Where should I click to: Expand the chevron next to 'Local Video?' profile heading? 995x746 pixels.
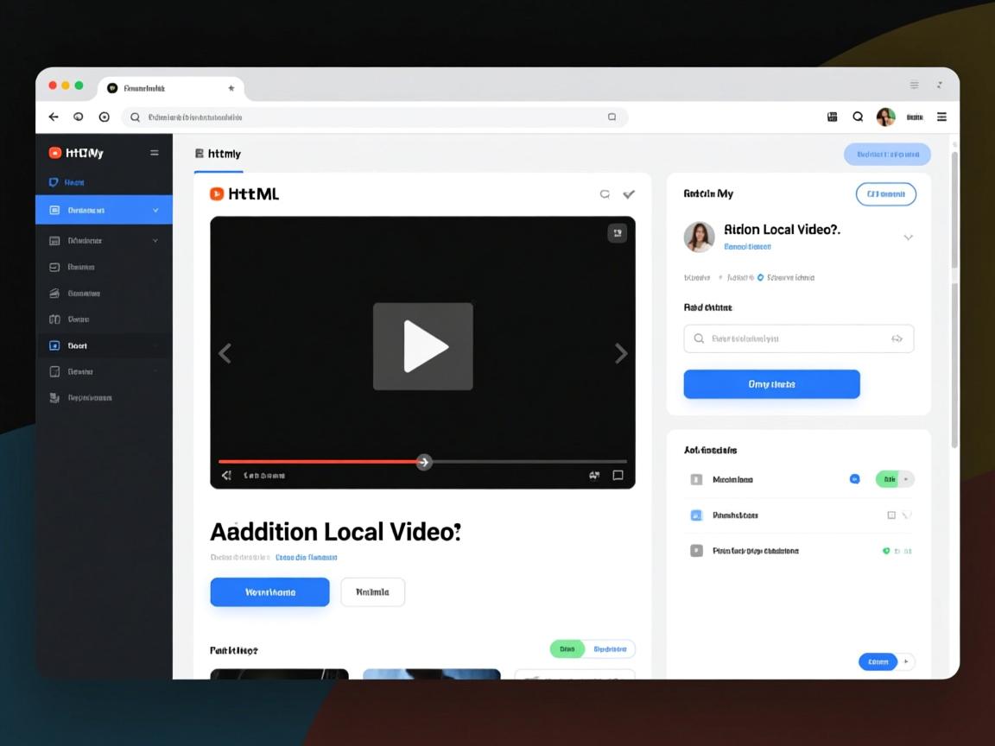[x=908, y=237]
